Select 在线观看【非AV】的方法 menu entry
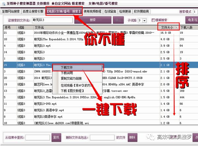The height and width of the screenshot is (146, 198). click(77, 85)
